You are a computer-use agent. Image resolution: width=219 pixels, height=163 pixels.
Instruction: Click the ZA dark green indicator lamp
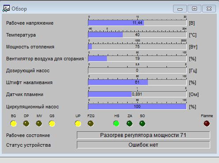point(129,124)
